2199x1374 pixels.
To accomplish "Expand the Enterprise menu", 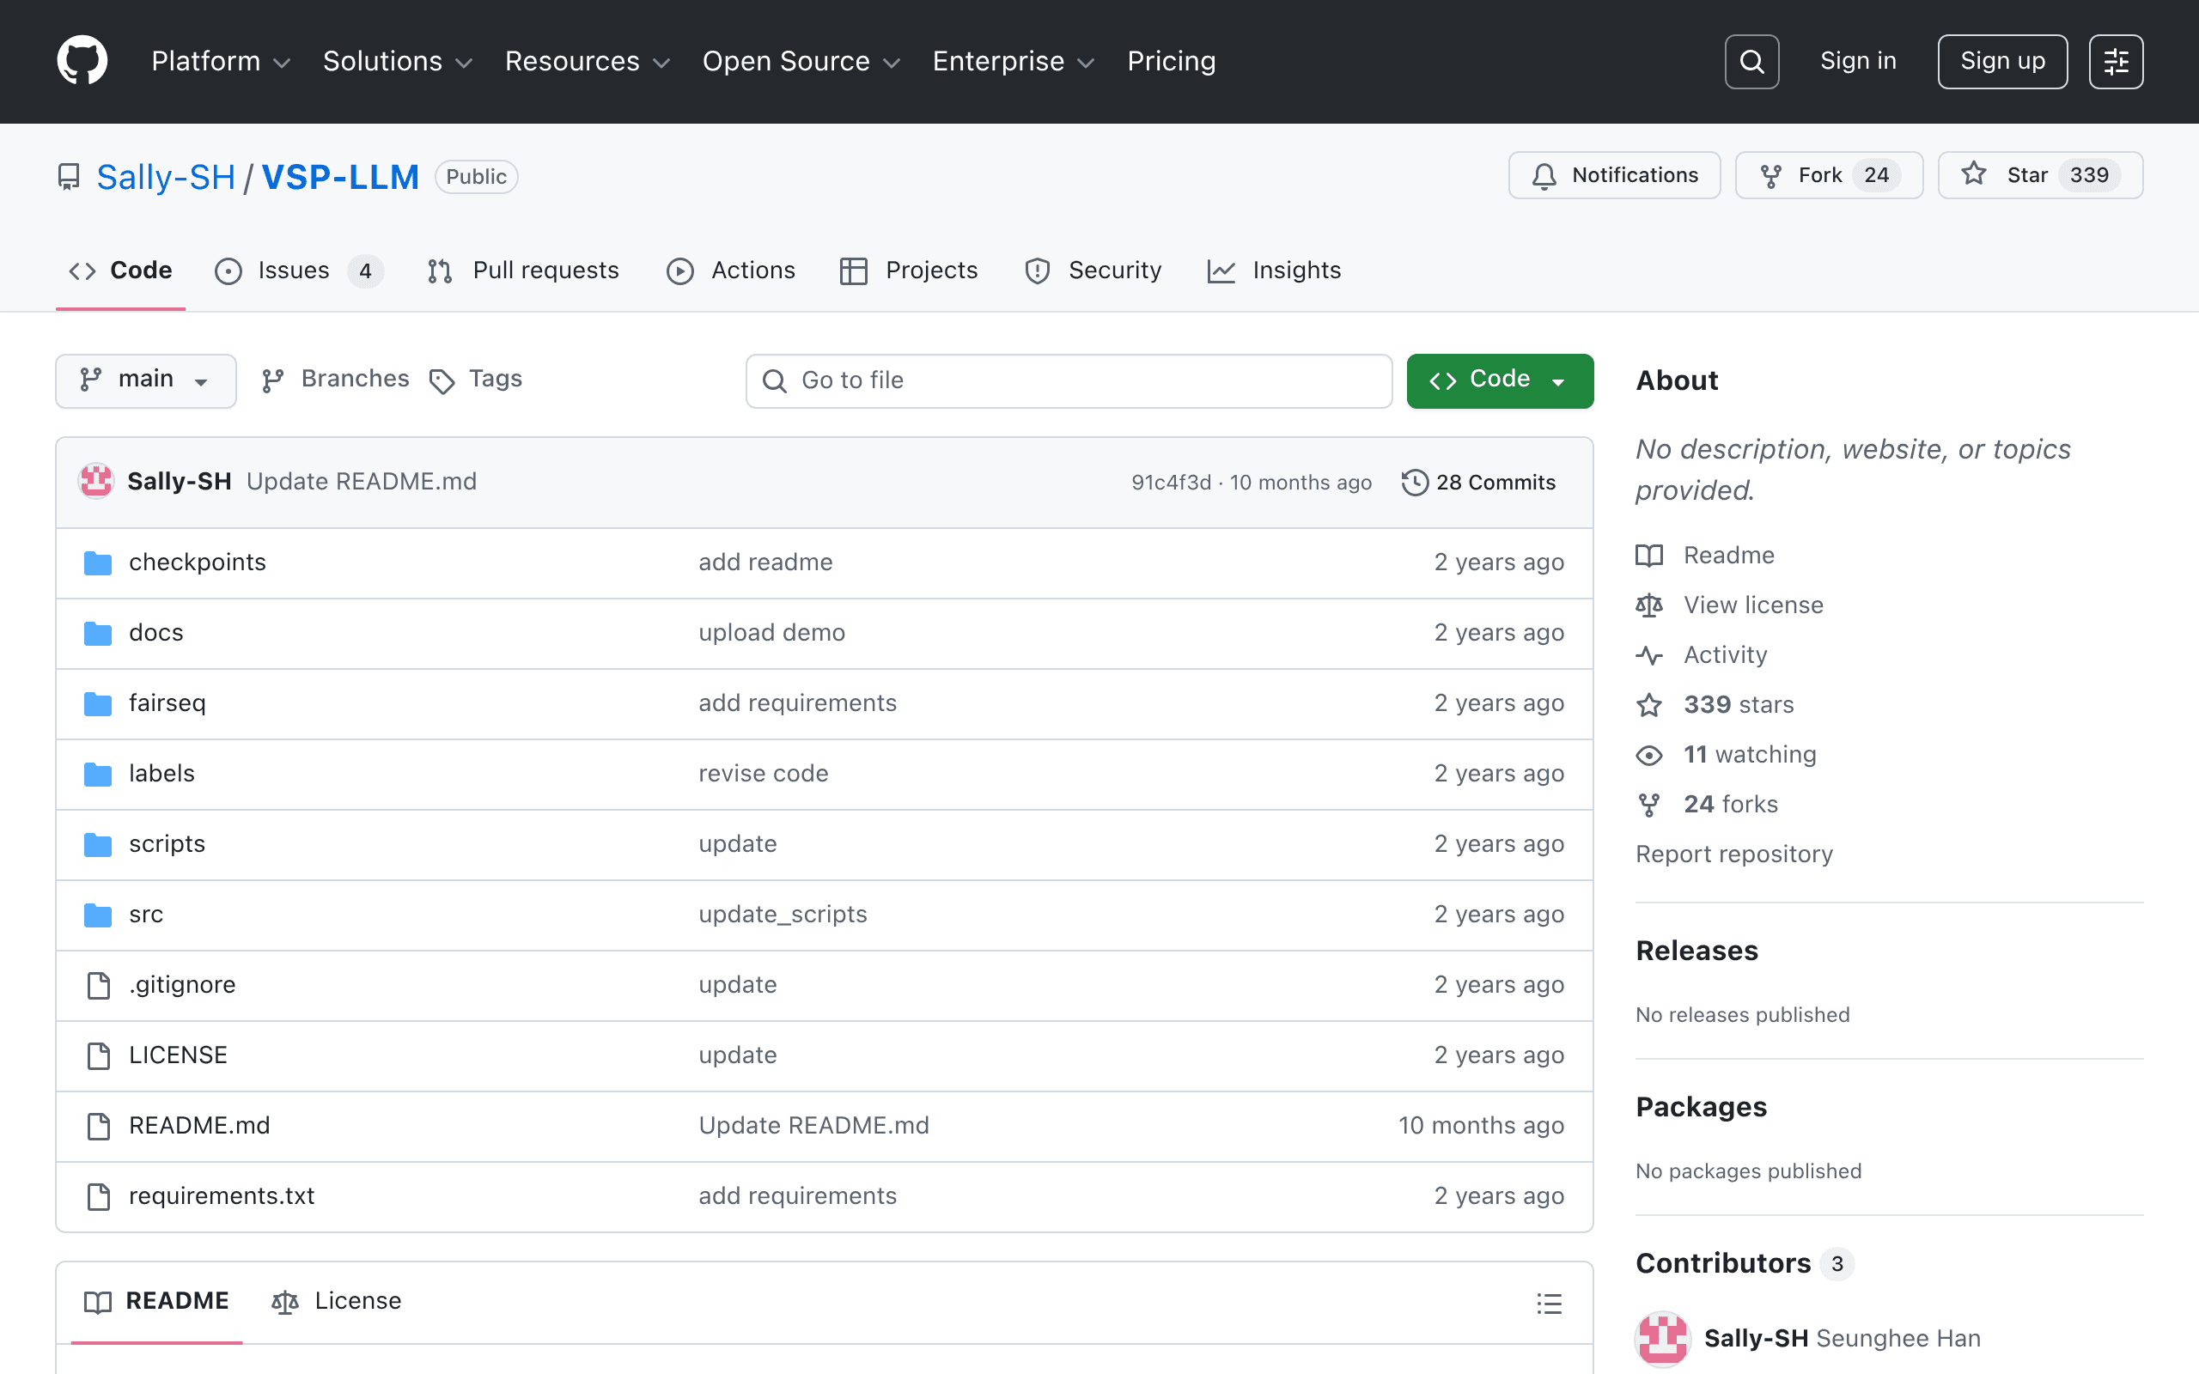I will (x=1014, y=61).
